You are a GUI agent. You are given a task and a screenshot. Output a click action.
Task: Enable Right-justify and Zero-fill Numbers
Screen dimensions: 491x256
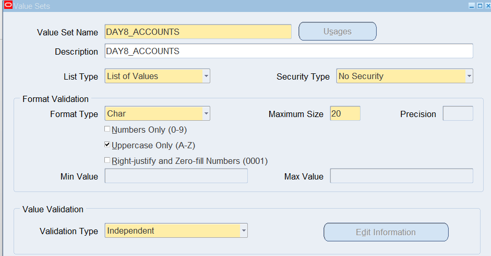(x=107, y=160)
